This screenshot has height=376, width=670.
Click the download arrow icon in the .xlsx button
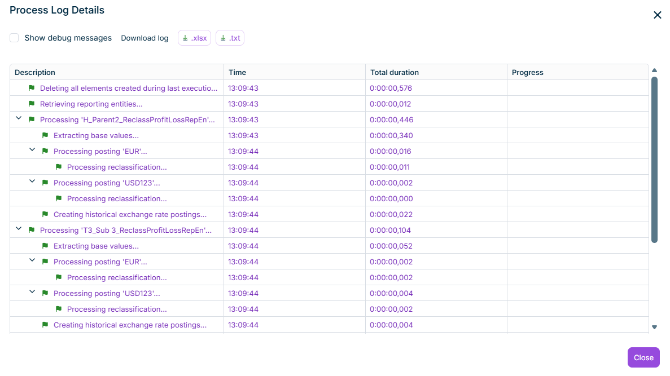click(185, 38)
